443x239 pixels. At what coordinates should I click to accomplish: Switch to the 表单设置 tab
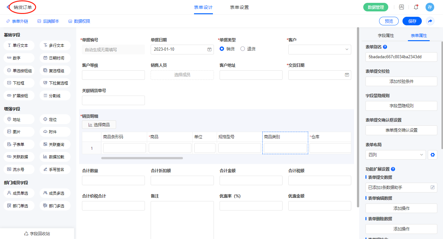[239, 7]
